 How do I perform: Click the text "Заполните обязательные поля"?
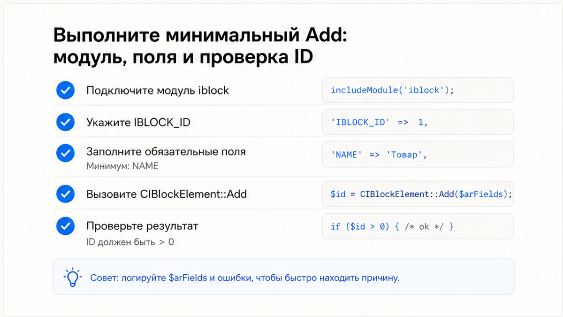point(166,152)
